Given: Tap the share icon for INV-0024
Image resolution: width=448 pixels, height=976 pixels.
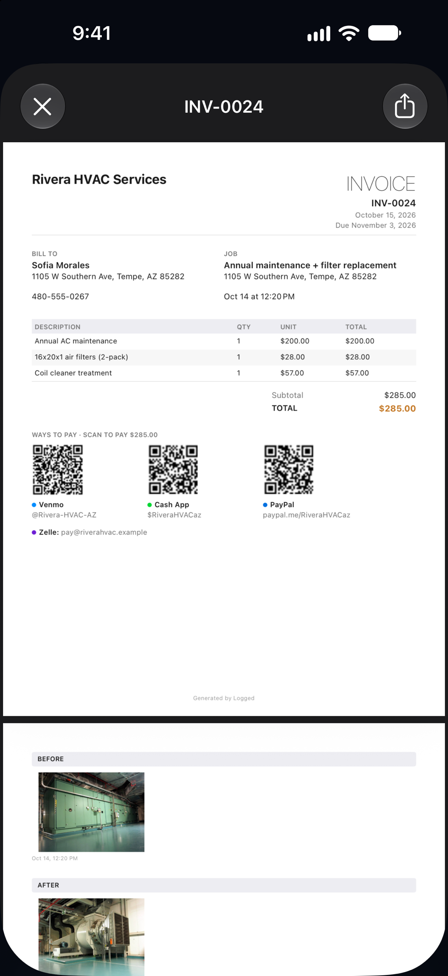Looking at the screenshot, I should pos(405,106).
